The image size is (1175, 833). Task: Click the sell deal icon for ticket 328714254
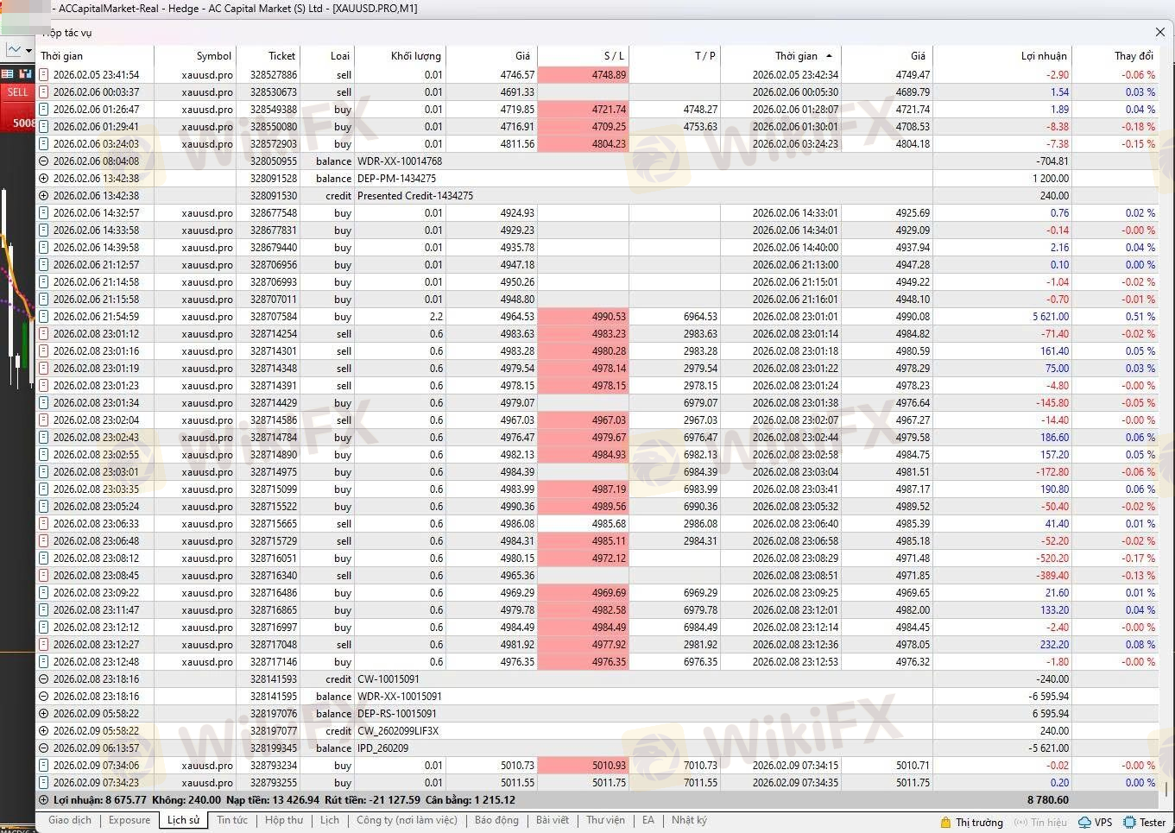coord(44,334)
